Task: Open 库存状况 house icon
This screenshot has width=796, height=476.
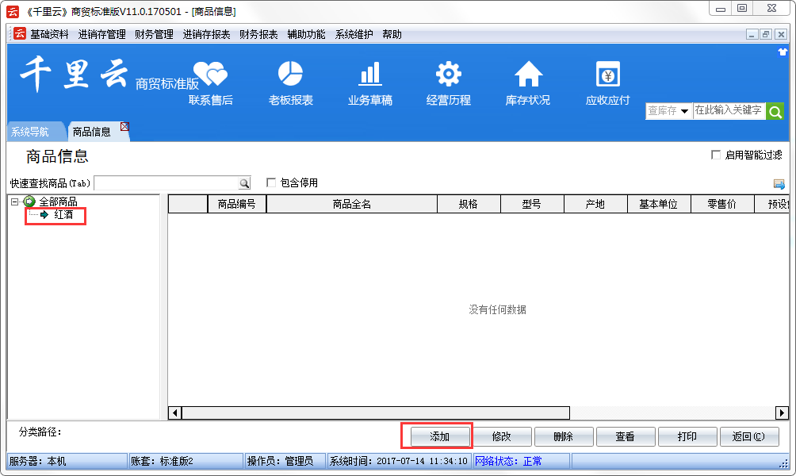Action: click(x=527, y=75)
